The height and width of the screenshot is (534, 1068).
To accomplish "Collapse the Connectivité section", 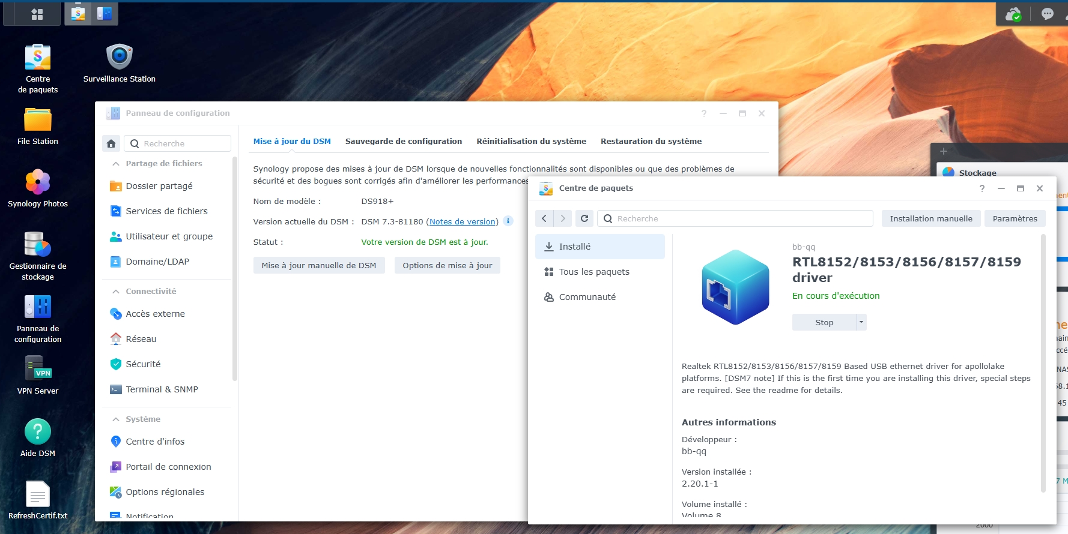I will tap(116, 292).
